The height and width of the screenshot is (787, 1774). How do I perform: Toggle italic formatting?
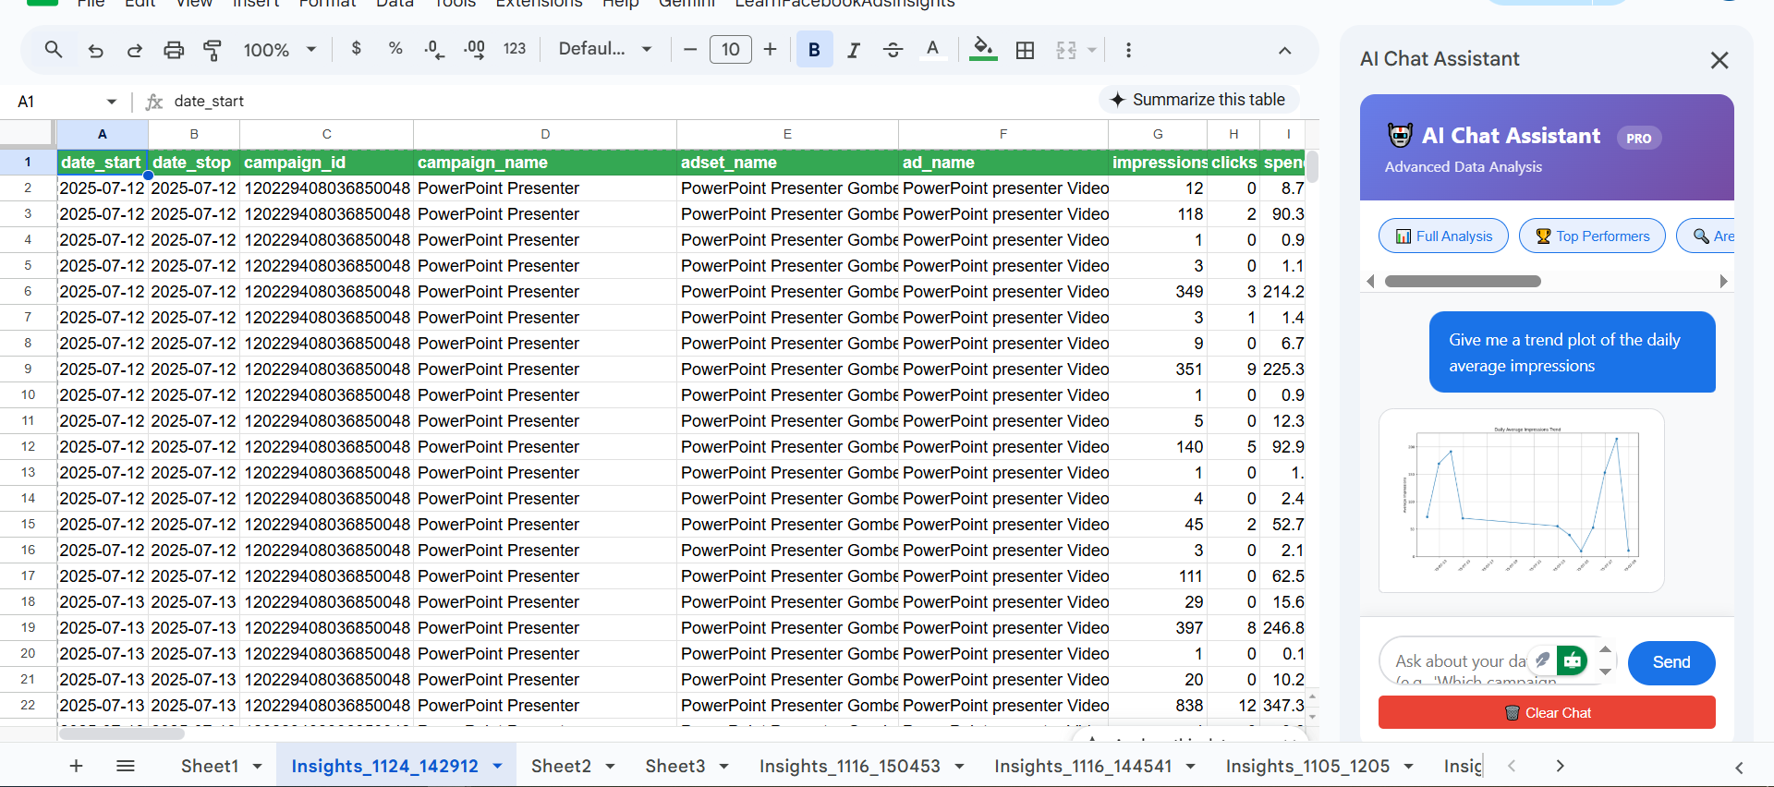854,50
